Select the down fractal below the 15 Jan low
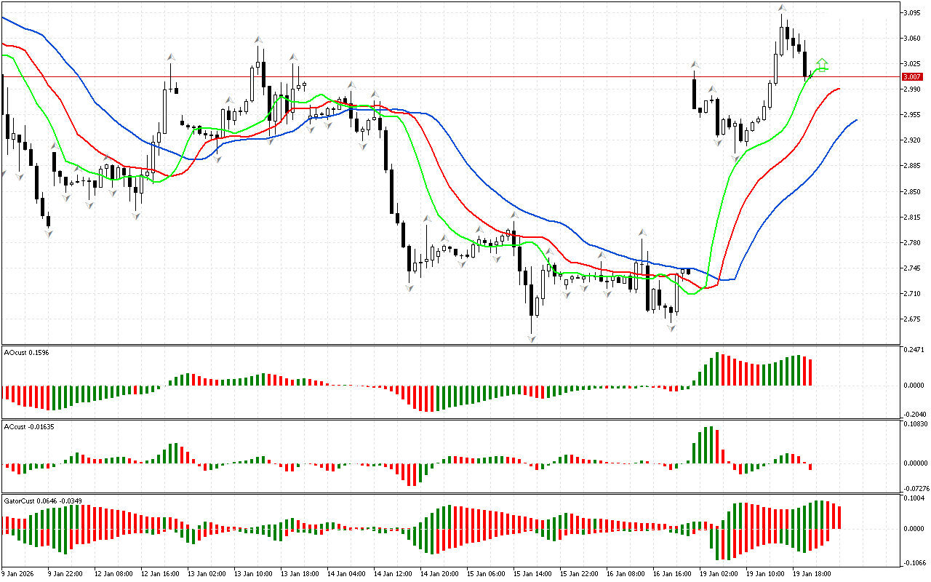The height and width of the screenshot is (582, 931). pyautogui.click(x=532, y=339)
